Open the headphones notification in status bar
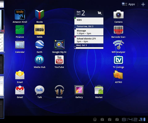Viewport: 148px width, 123px height. [x=95, y=119]
